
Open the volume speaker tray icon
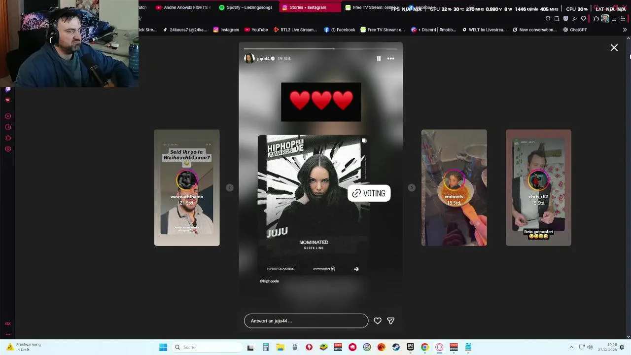pyautogui.click(x=590, y=347)
